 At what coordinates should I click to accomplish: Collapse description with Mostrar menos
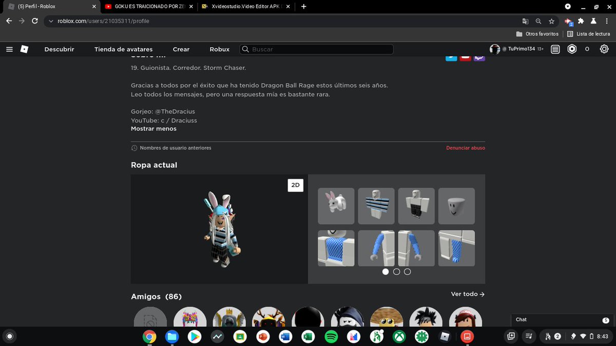(153, 129)
